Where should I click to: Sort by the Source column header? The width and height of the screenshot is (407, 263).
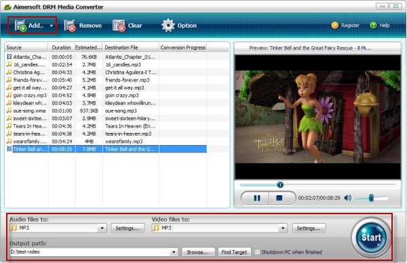(26, 47)
